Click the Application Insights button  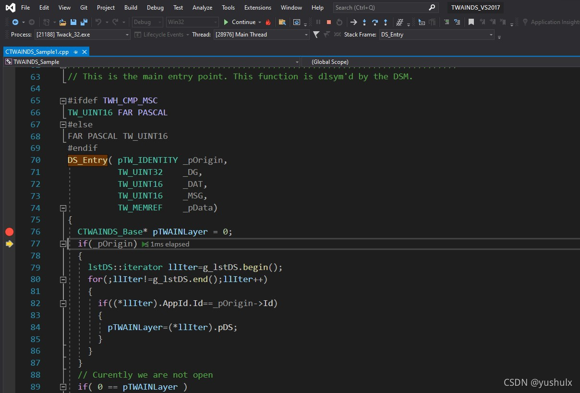pyautogui.click(x=551, y=22)
